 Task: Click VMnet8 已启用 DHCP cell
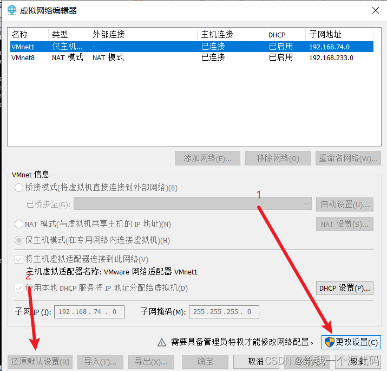[x=280, y=57]
